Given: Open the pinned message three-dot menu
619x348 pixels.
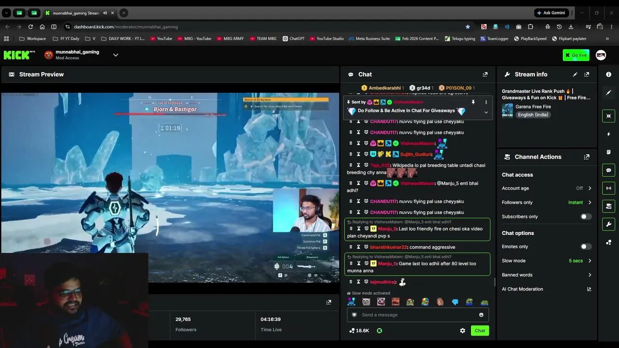Looking at the screenshot, I should pyautogui.click(x=486, y=102).
